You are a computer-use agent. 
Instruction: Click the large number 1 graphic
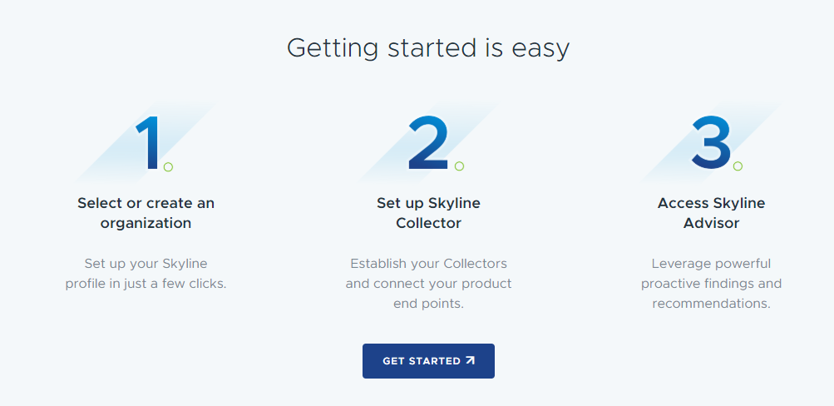(x=148, y=143)
